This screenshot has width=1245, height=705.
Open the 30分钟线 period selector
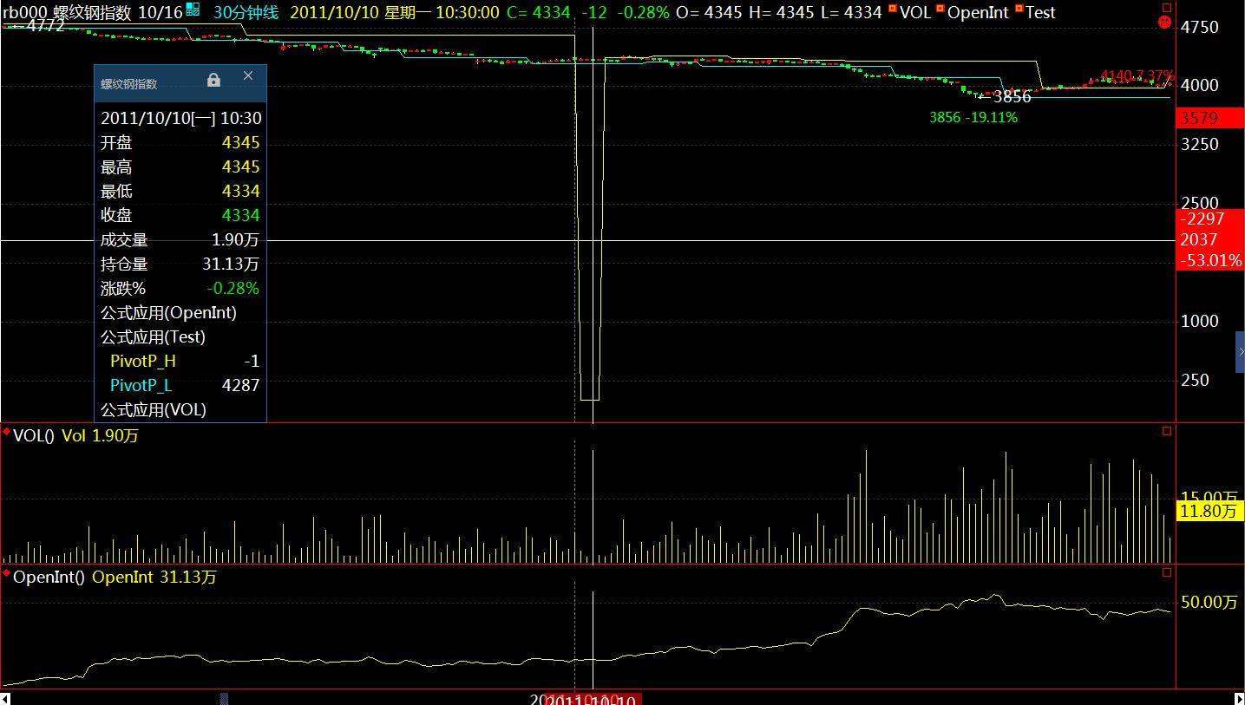tap(246, 12)
